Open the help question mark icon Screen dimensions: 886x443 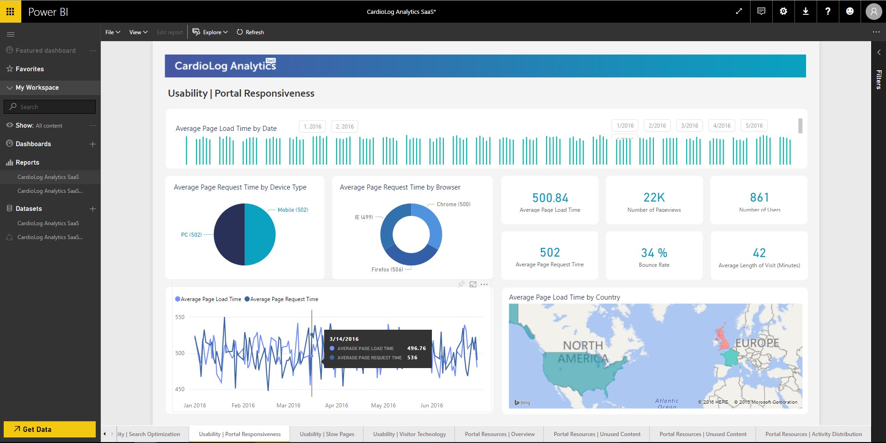coord(828,12)
